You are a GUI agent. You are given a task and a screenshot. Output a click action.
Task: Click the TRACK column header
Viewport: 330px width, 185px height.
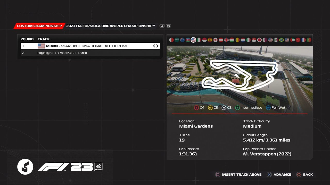tap(44, 39)
